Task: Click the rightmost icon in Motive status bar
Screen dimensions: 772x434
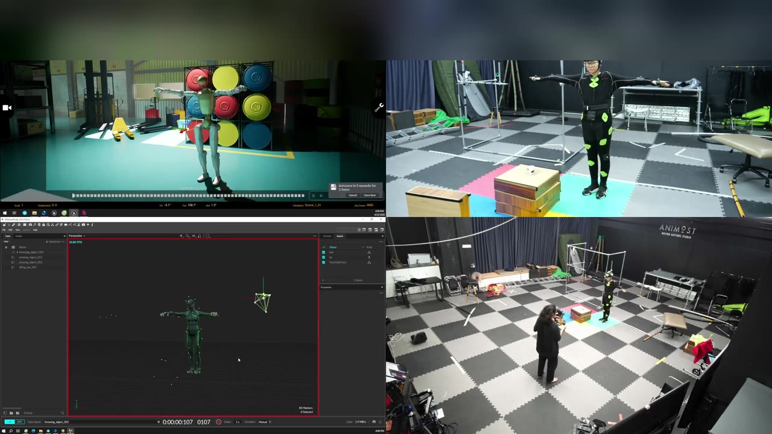Action: coord(380,422)
